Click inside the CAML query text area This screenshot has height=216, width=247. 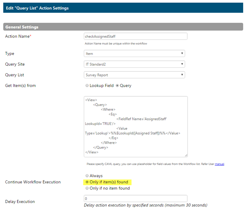pos(136,127)
